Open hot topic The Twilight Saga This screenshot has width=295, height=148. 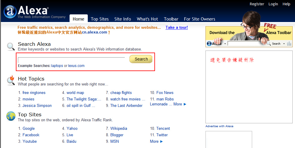[x=84, y=99]
